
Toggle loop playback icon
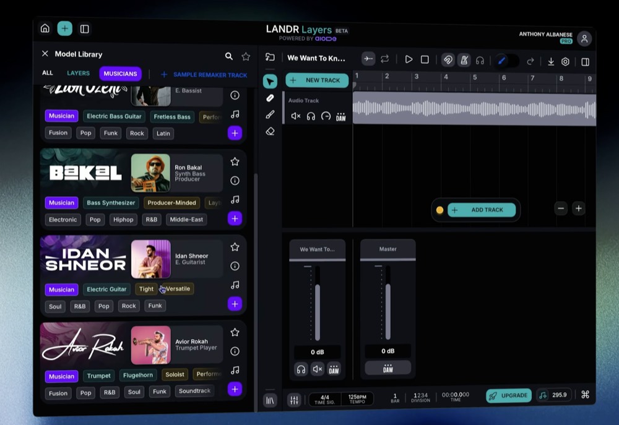pyautogui.click(x=384, y=59)
